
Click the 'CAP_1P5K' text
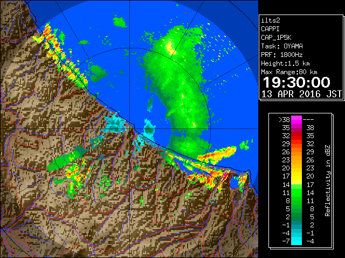[x=276, y=38]
